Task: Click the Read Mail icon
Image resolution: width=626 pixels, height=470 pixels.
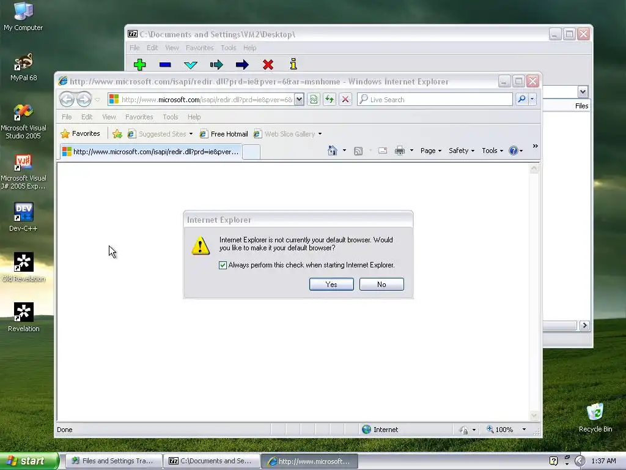Action: (x=383, y=151)
